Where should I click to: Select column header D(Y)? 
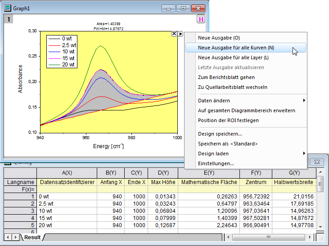click(163, 173)
